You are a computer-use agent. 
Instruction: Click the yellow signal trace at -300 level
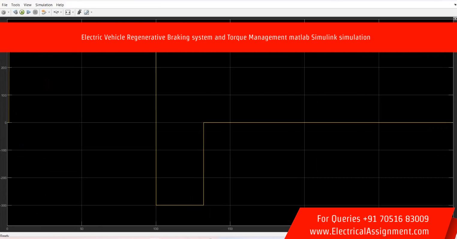pyautogui.click(x=180, y=205)
